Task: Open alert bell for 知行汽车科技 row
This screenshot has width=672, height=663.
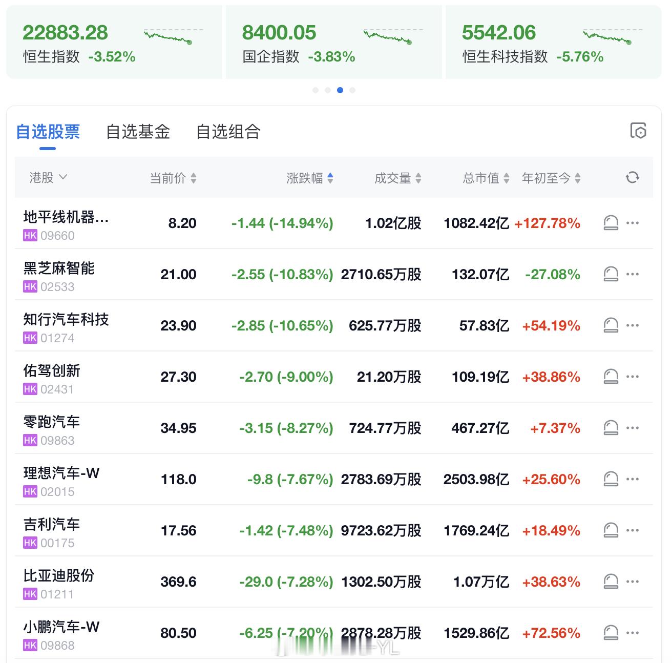Action: coord(611,325)
